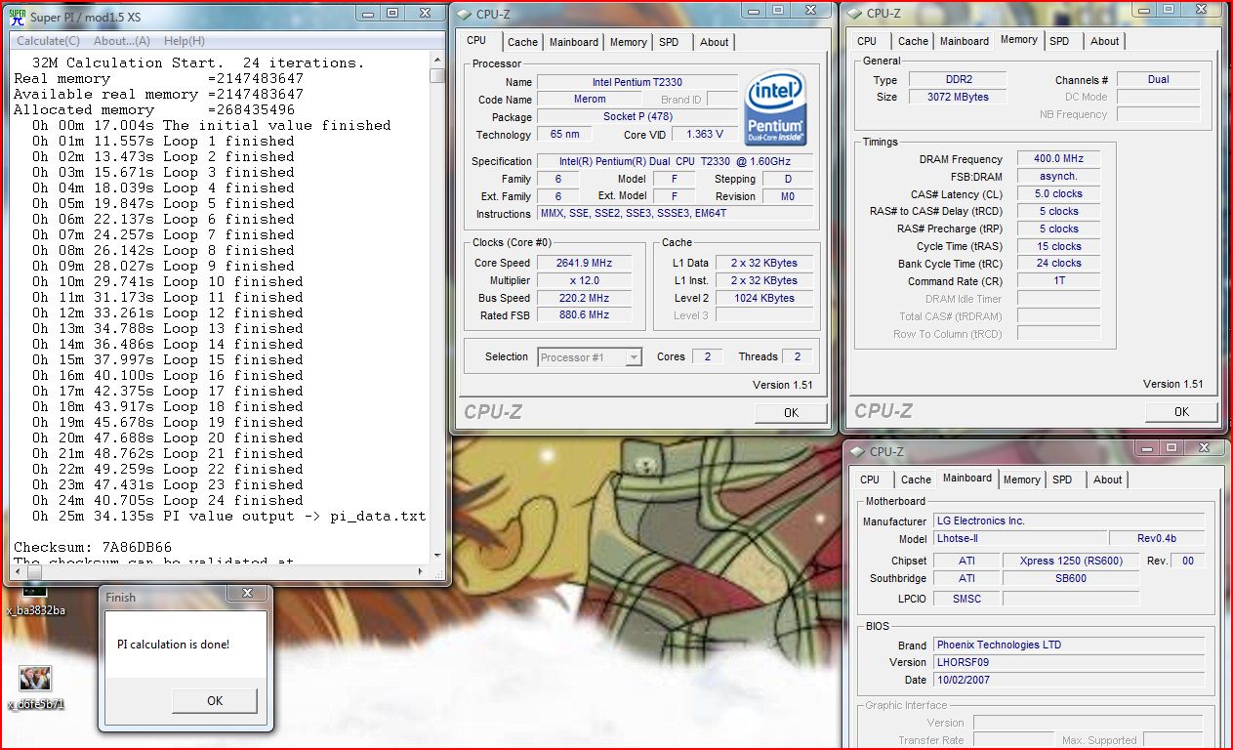
Task: Click the CPU-Z icon in Mainboard window title
Action: click(x=858, y=451)
